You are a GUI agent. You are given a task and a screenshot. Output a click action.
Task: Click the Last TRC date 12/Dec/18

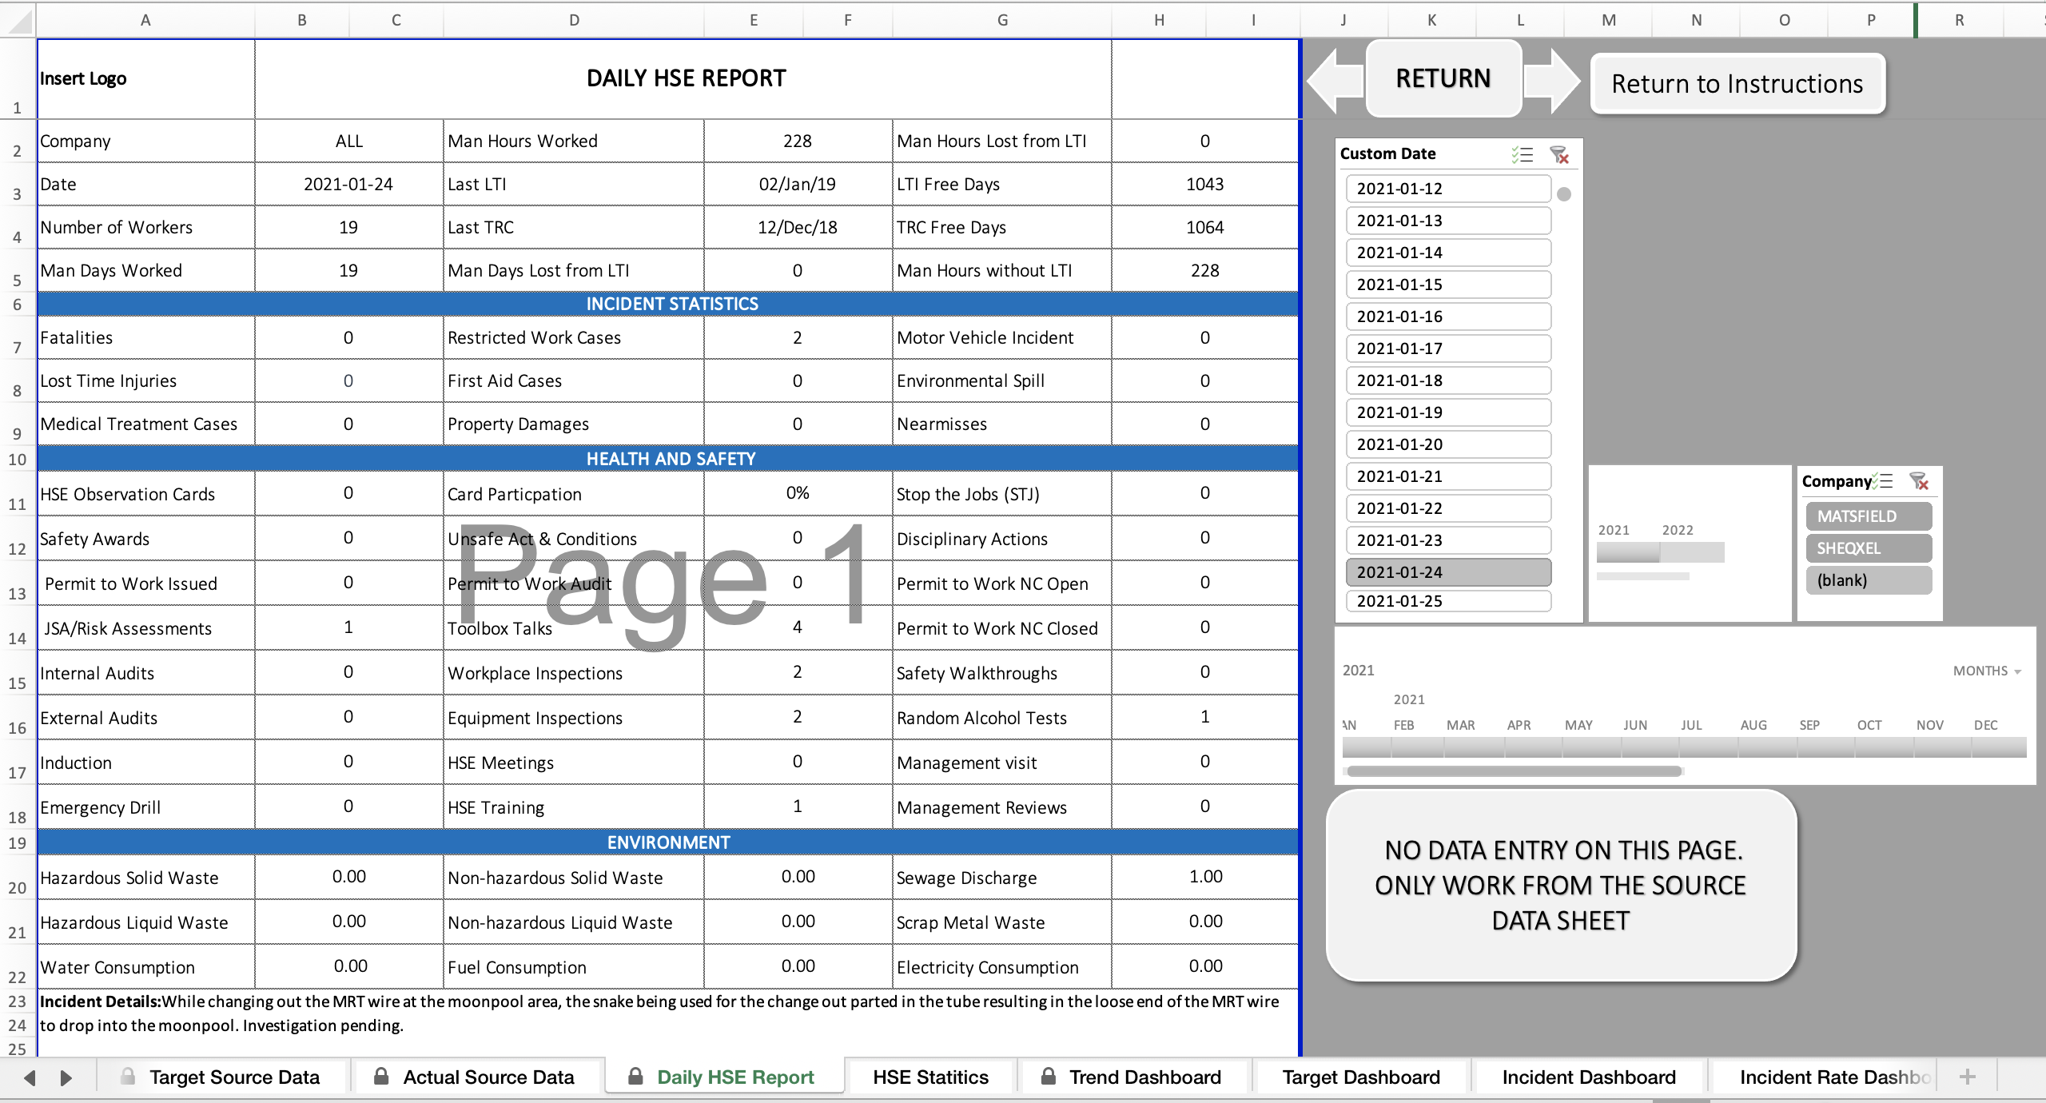(798, 227)
